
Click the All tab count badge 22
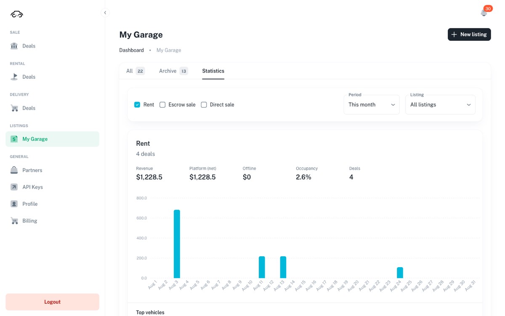[x=140, y=71]
